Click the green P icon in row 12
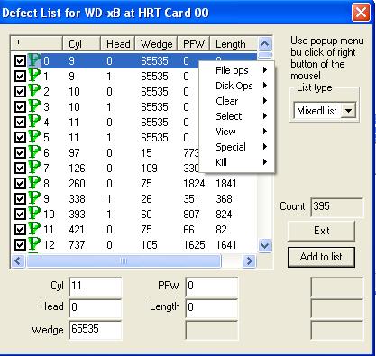Screen dimensions: 376x356 (34, 244)
